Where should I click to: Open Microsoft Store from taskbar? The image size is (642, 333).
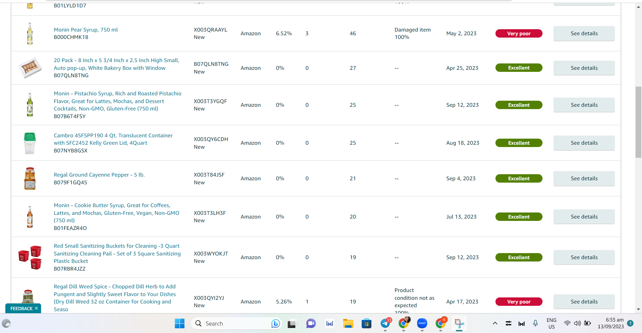(366, 323)
